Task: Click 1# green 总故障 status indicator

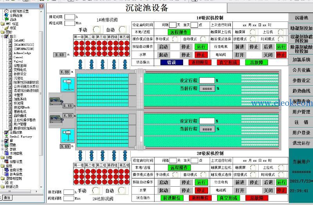Action: point(257,62)
